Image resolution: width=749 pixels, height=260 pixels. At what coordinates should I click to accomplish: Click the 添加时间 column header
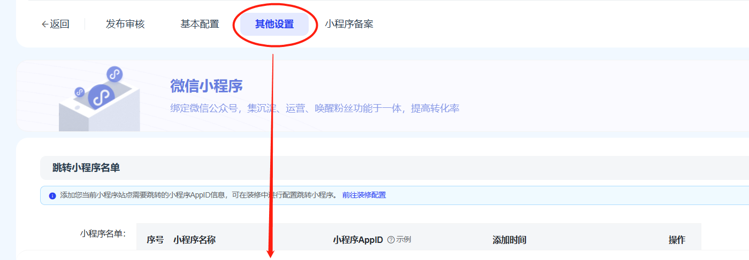point(509,240)
